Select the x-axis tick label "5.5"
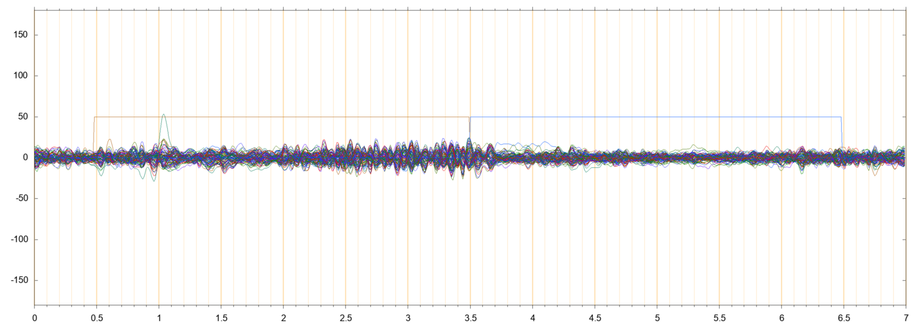Image resolution: width=922 pixels, height=329 pixels. pyautogui.click(x=719, y=316)
